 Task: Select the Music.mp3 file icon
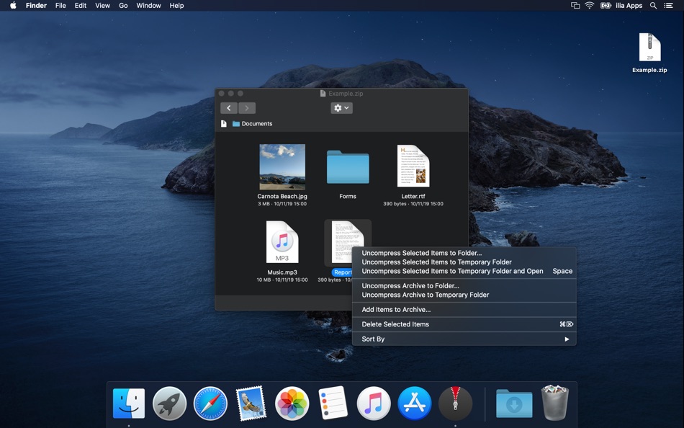tap(282, 243)
